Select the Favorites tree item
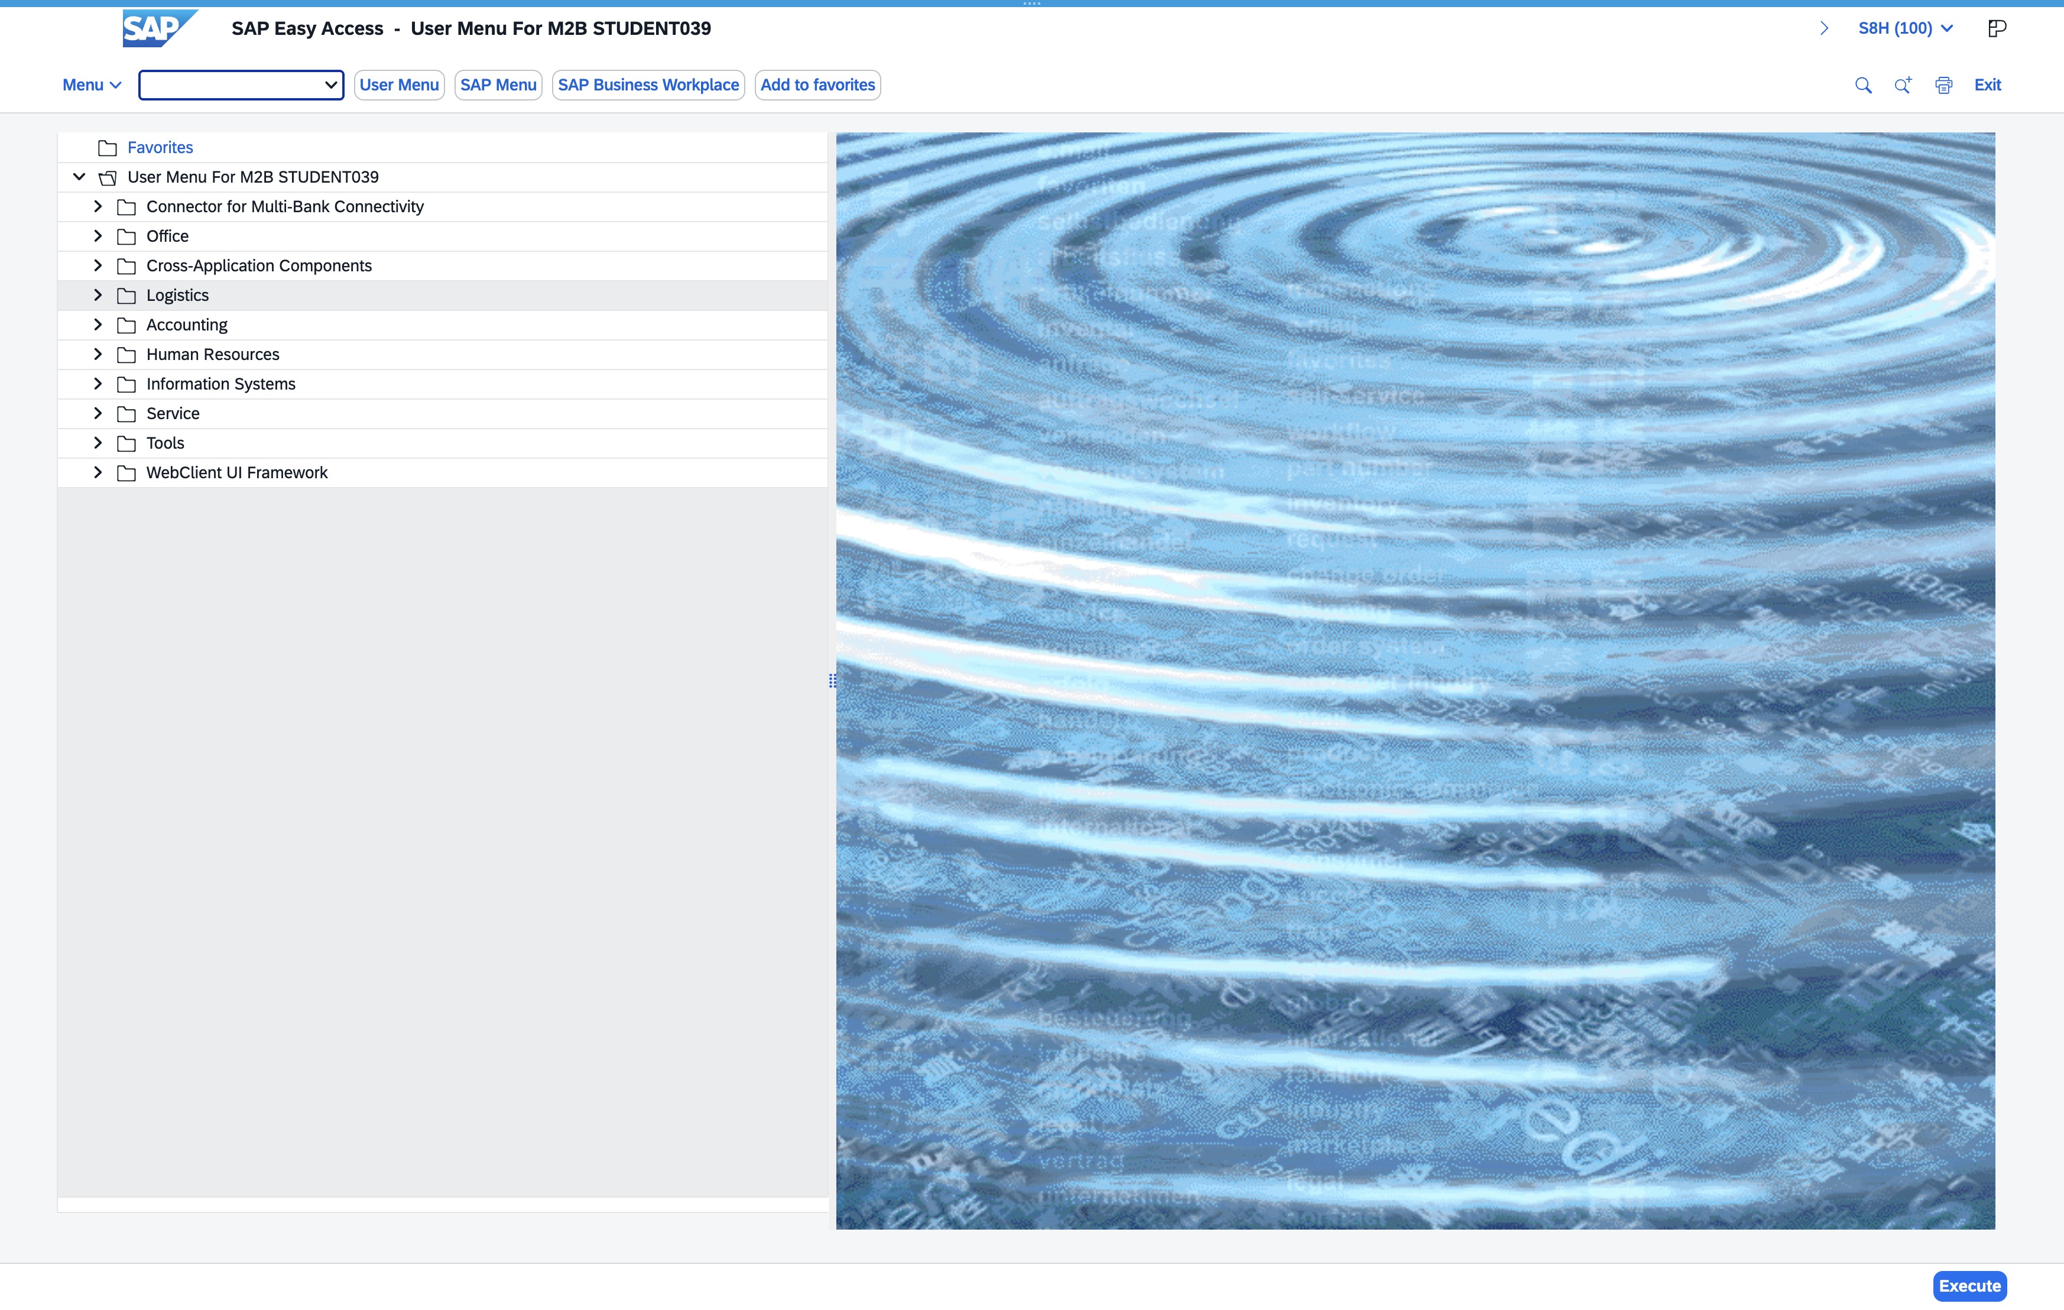 [160, 147]
